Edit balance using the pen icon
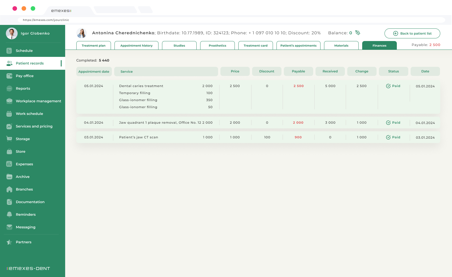452x277 pixels. (357, 33)
